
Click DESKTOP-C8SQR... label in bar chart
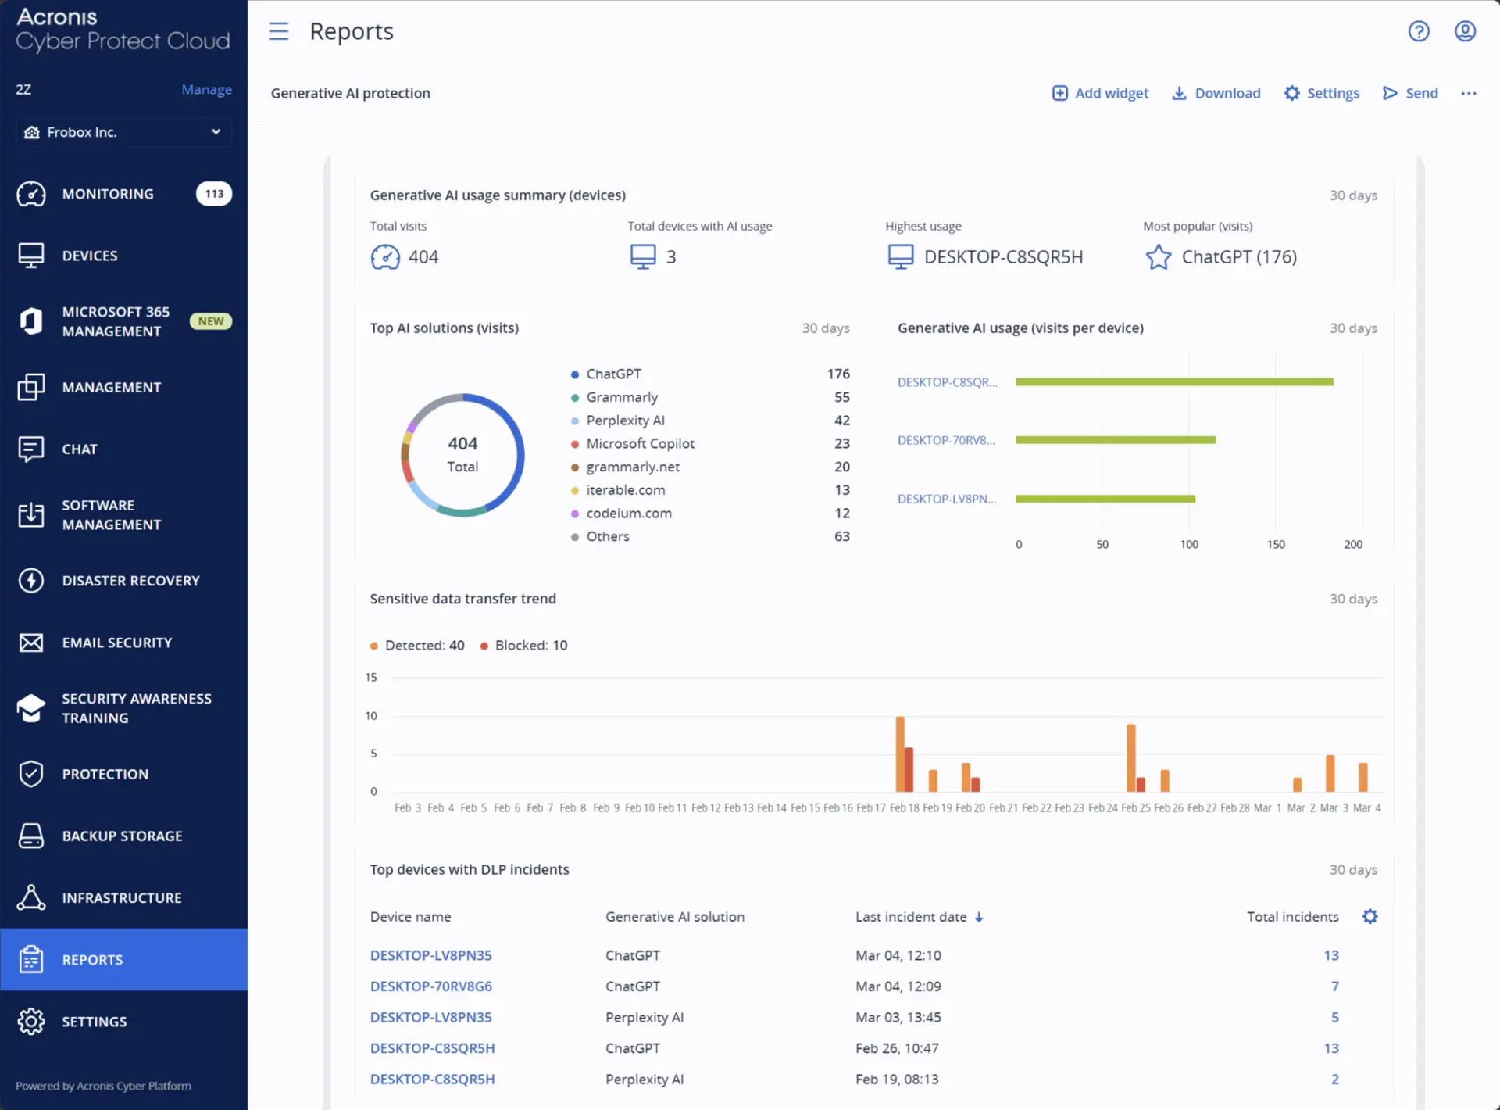point(948,382)
